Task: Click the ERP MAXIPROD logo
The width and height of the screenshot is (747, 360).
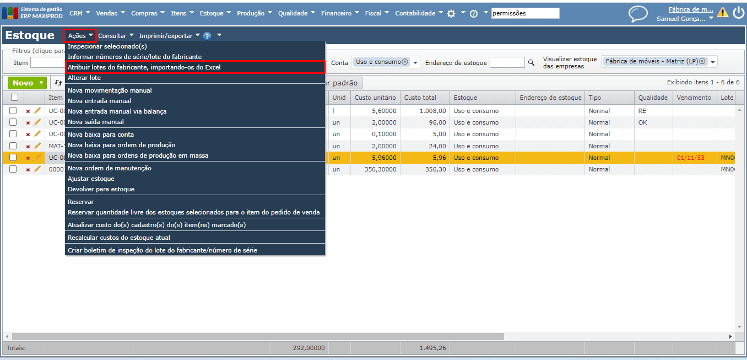Action: (32, 13)
